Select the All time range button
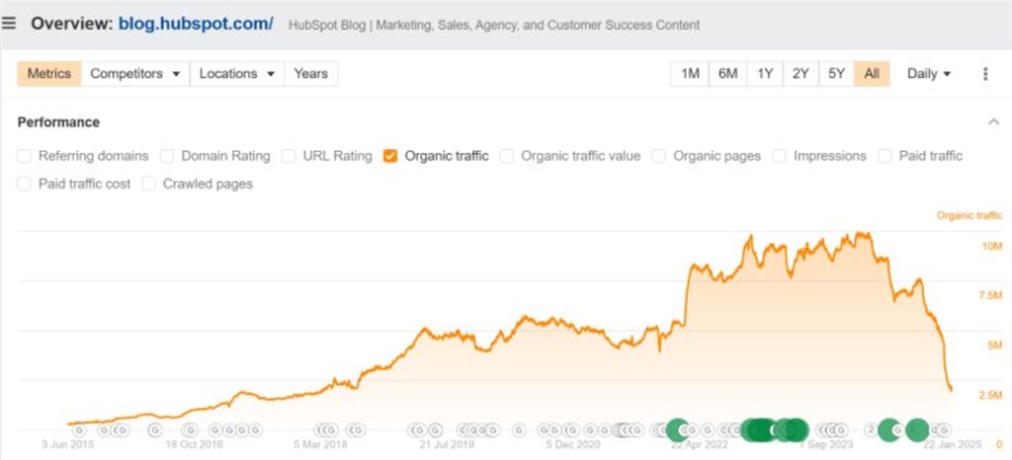 872,74
